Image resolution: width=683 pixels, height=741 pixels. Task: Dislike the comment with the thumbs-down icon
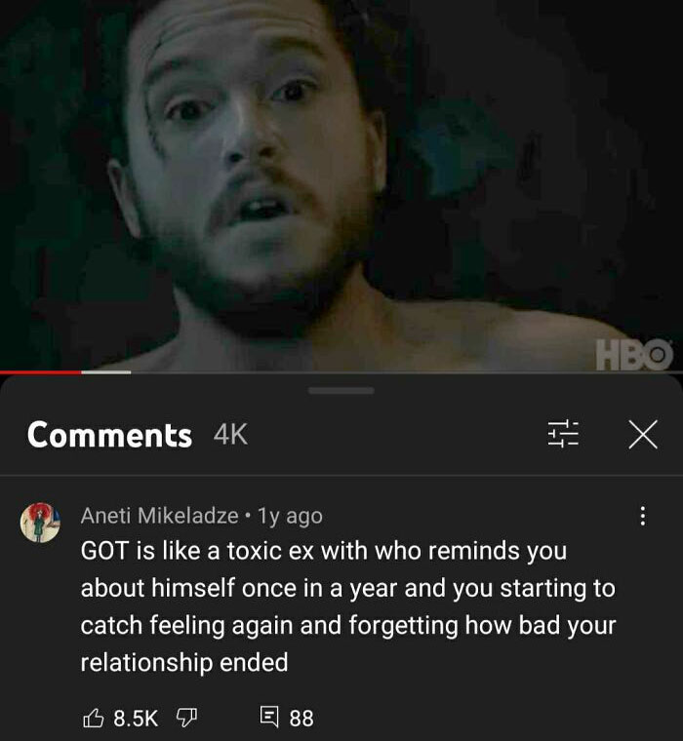tap(186, 718)
